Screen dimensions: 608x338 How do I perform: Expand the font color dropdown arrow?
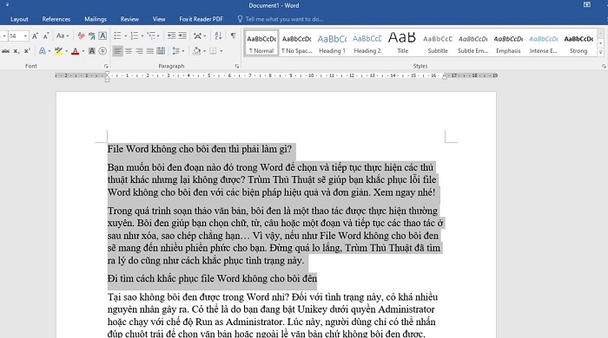pyautogui.click(x=83, y=51)
